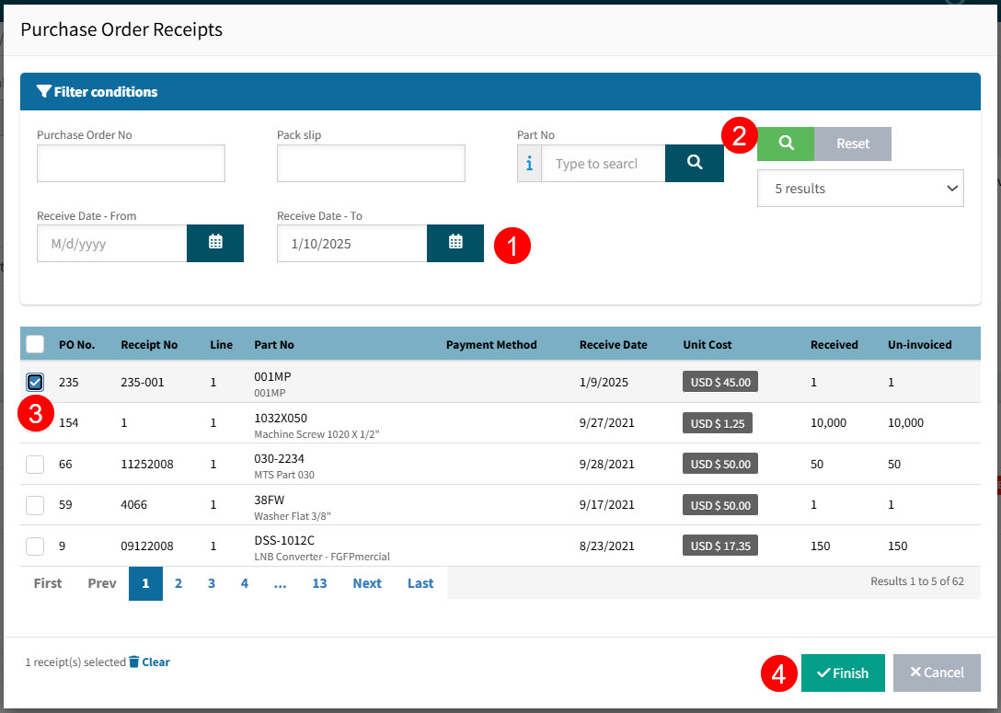Image resolution: width=1001 pixels, height=713 pixels.
Task: Select the PO 66 receipt checkbox
Action: [35, 464]
